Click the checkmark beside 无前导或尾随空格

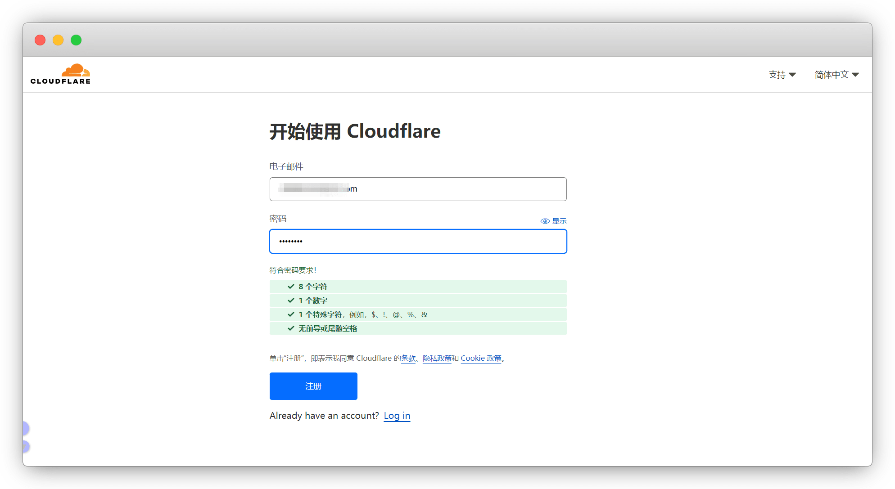click(291, 328)
